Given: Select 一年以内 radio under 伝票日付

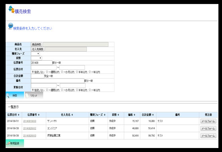Looking at the screenshot, I should [90, 72].
